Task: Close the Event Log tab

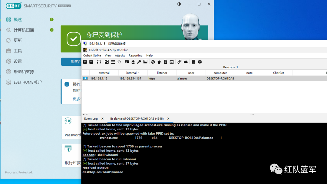Action: [102, 119]
